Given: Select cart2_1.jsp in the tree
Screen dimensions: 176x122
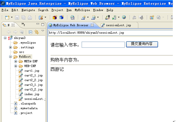Looking at the screenshot, I should [x=33, y=75].
